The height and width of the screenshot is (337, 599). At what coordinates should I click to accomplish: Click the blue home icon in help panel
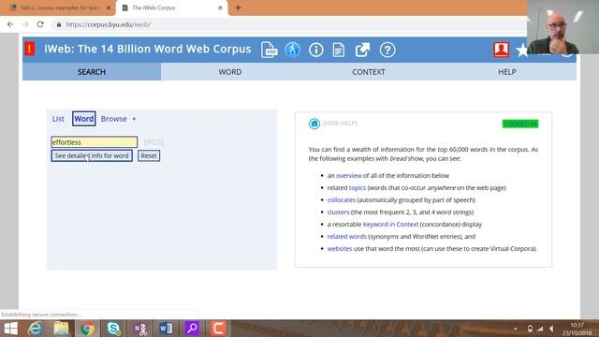314,124
